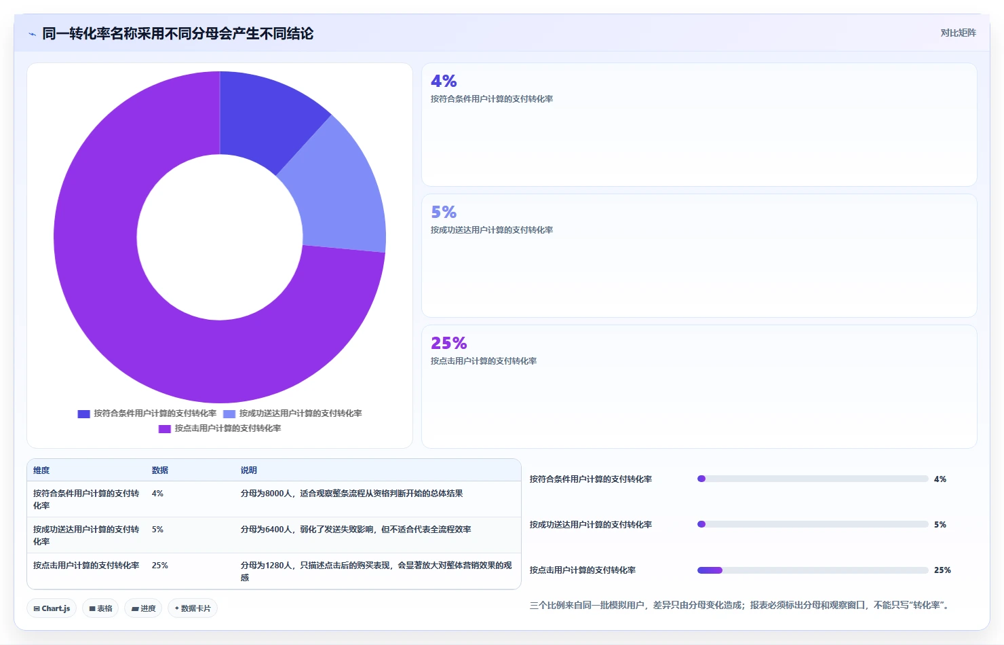Click the 对比矩阵 label in header
The height and width of the screenshot is (645, 1004).
pos(958,33)
